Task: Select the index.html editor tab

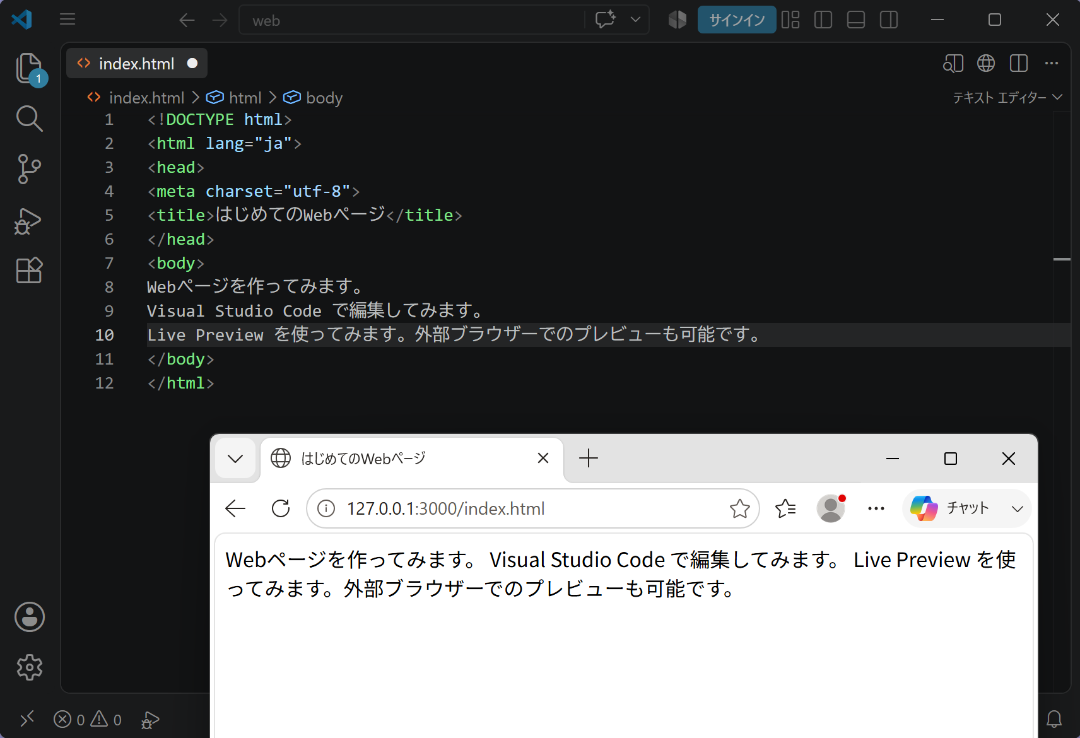Action: pos(136,63)
